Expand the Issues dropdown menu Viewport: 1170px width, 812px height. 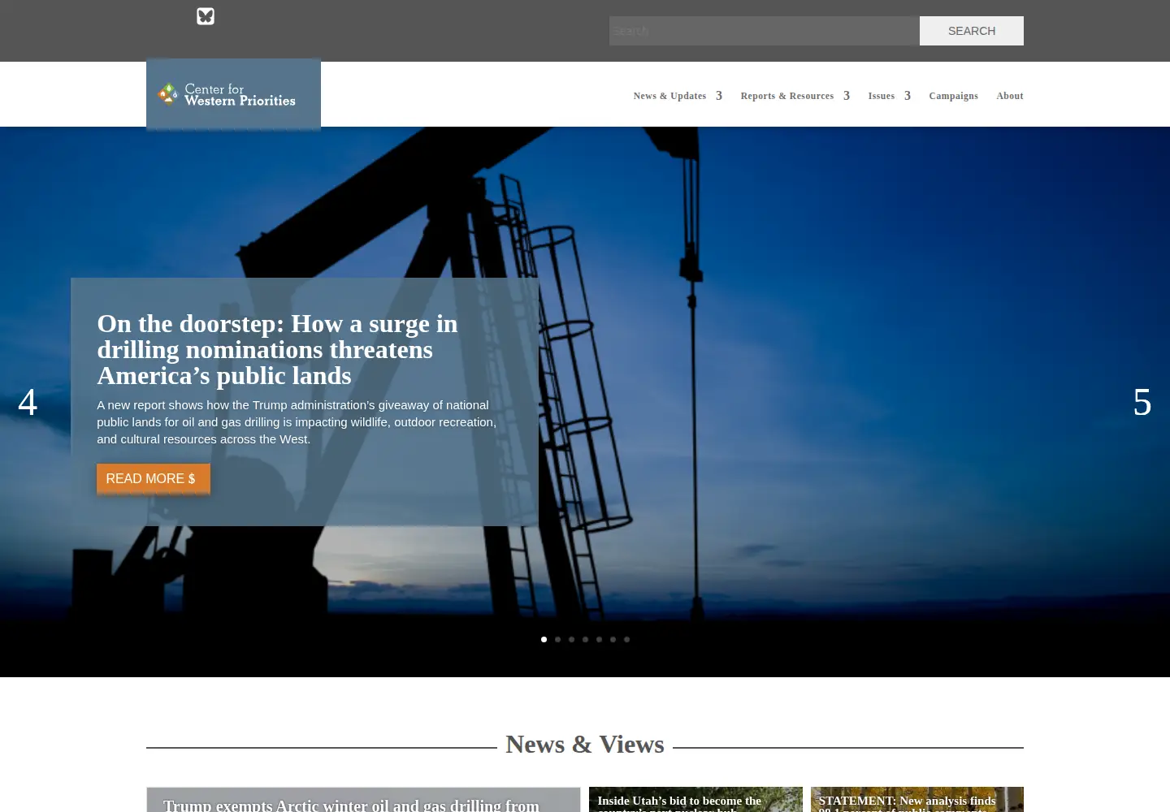tap(889, 96)
